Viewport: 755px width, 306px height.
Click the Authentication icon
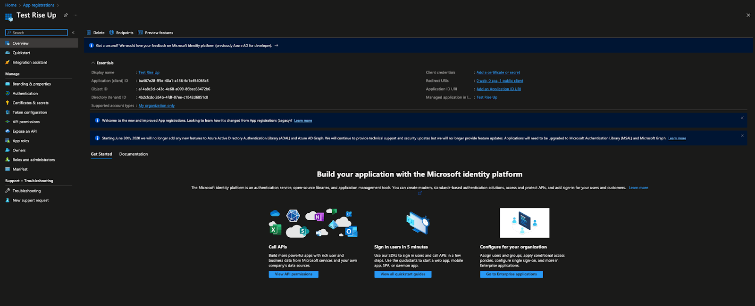point(8,93)
